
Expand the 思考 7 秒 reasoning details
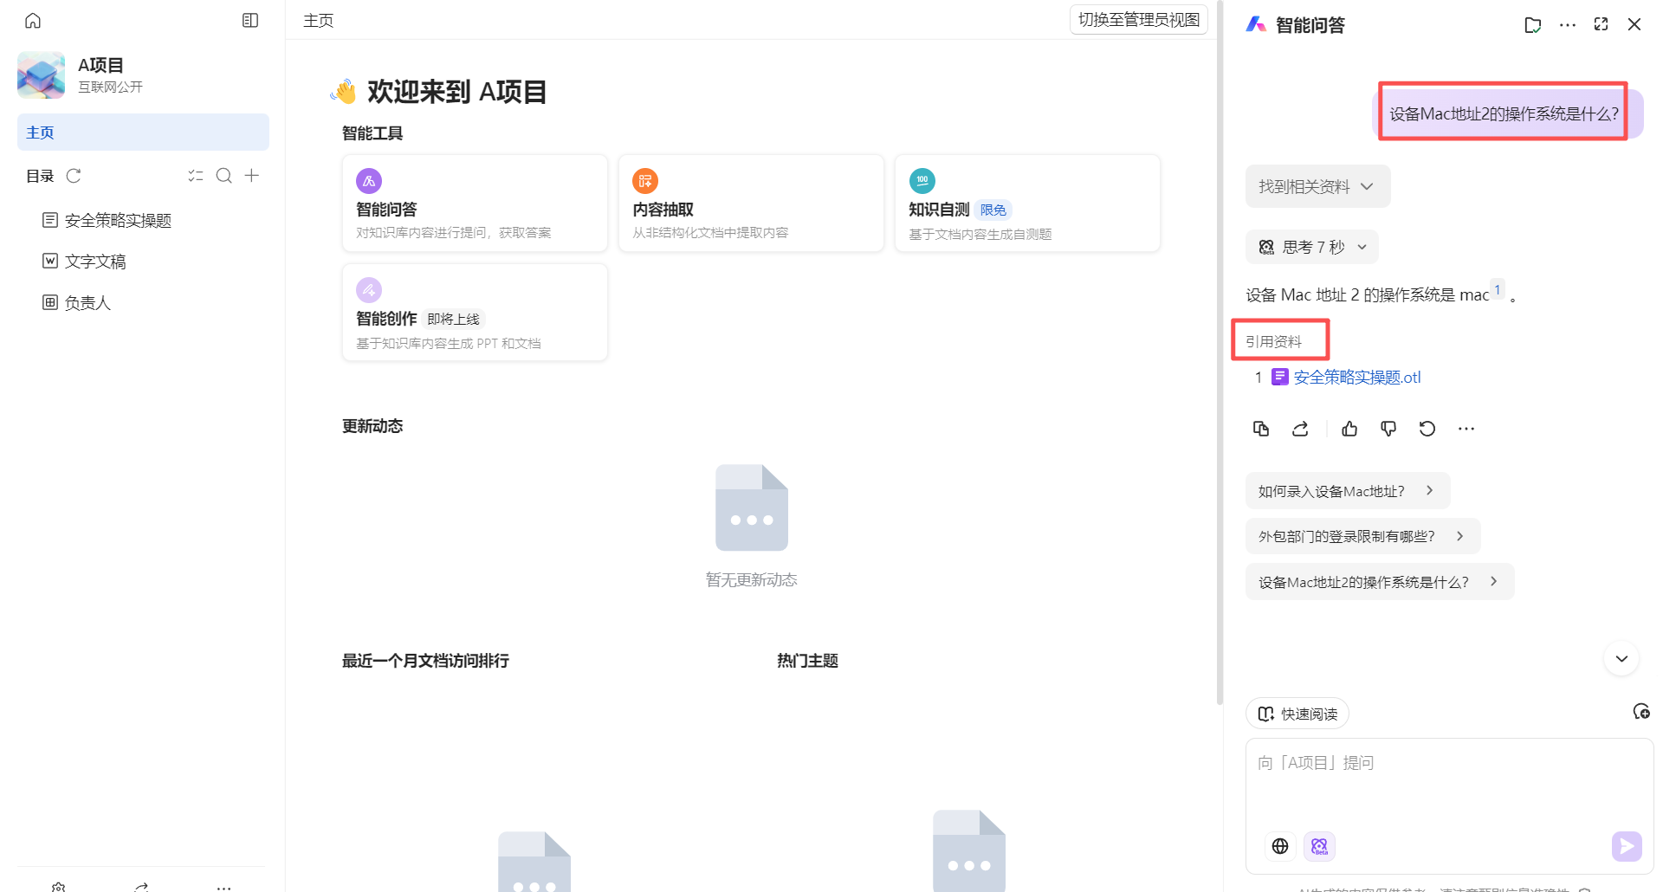pos(1312,247)
